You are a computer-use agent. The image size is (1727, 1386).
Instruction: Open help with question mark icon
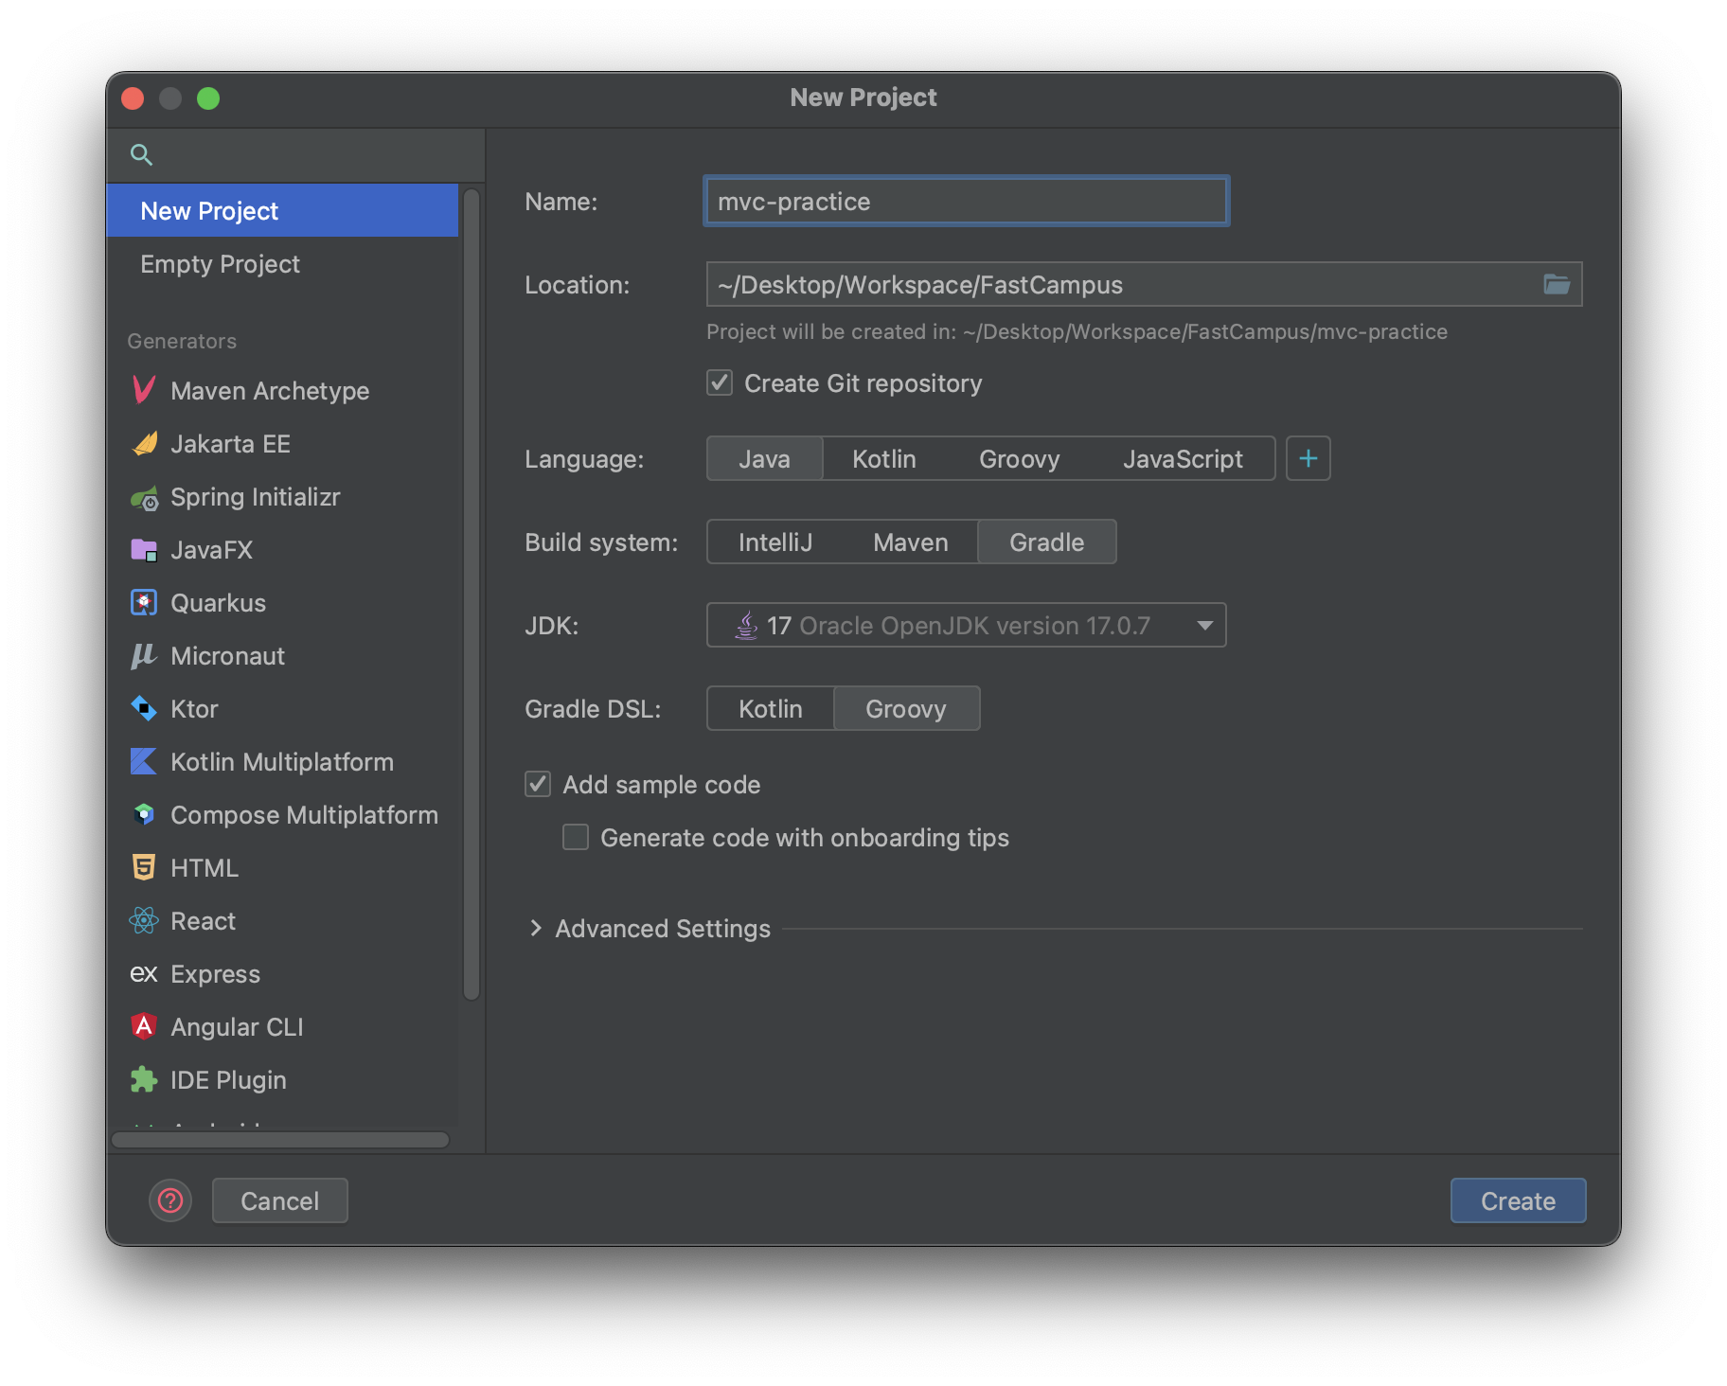[x=170, y=1200]
